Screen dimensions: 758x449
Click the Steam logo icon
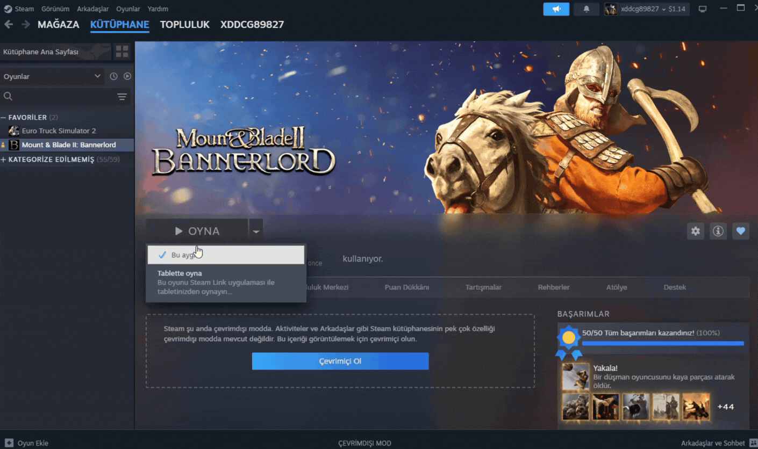[x=8, y=9]
